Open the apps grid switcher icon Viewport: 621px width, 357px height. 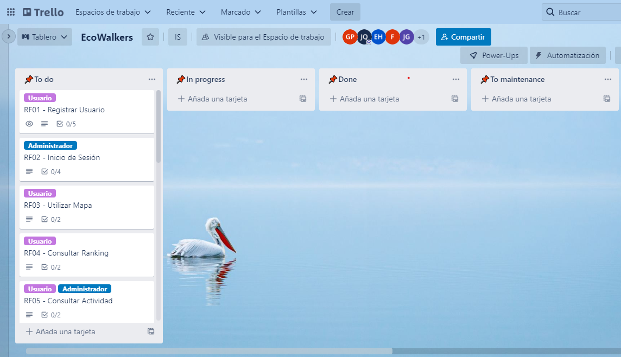(11, 12)
